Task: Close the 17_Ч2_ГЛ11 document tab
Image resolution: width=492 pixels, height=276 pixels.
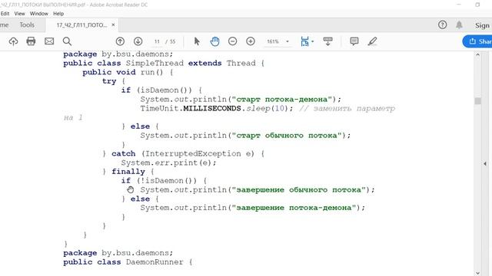Action: pyautogui.click(x=113, y=25)
